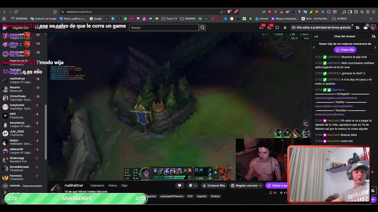Viewport: 378px width, 212px height.
Task: Open the TikTok bookmark icon
Action: [106, 19]
